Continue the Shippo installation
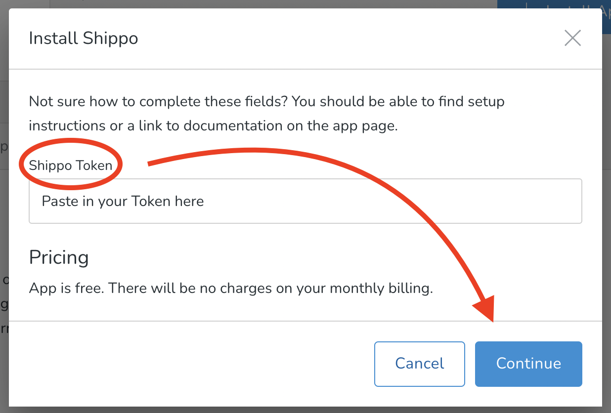 [x=528, y=364]
